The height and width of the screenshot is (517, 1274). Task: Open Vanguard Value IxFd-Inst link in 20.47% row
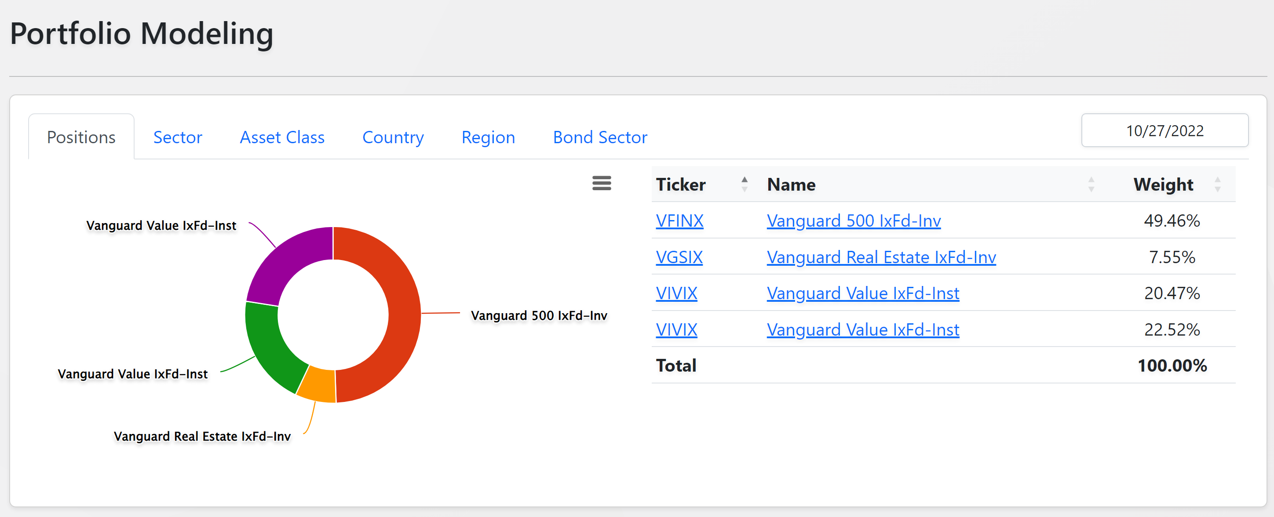863,293
